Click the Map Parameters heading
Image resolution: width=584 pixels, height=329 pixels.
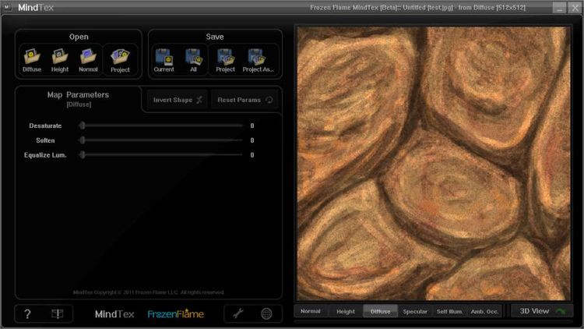click(x=78, y=95)
